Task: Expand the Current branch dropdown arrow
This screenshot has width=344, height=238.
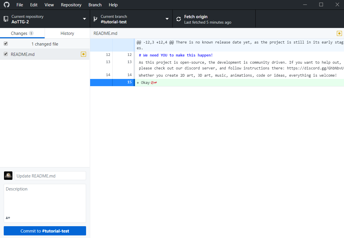Action: pos(167,19)
